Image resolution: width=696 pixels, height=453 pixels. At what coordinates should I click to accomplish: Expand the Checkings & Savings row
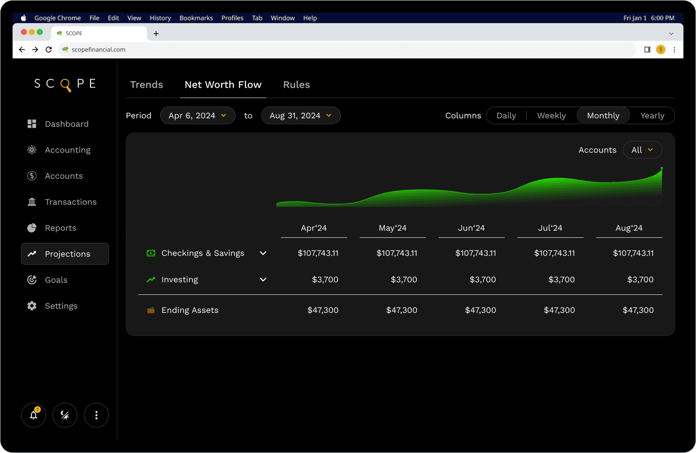[263, 253]
